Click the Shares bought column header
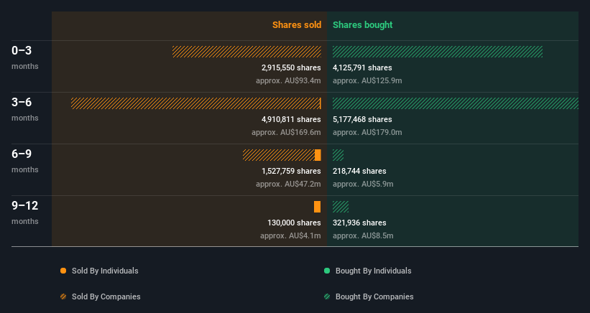Screen dimensions: 590x313 pyautogui.click(x=363, y=25)
